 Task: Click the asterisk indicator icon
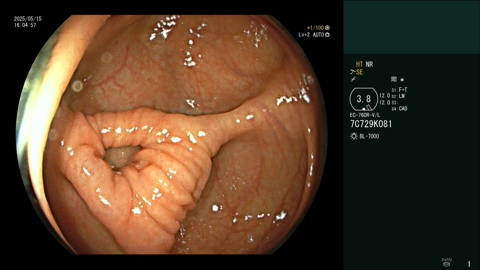[x=402, y=80]
